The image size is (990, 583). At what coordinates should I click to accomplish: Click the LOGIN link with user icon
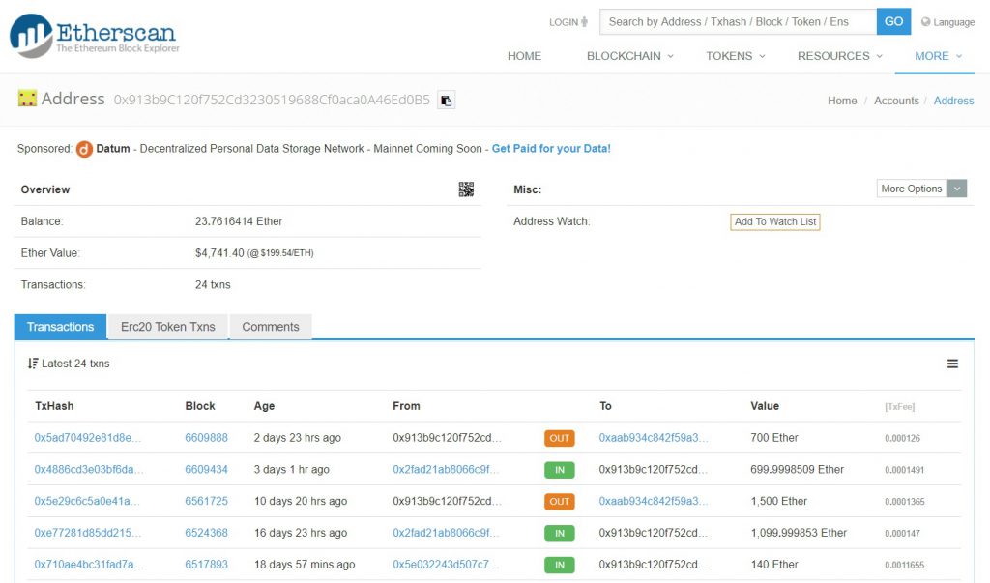click(x=568, y=22)
